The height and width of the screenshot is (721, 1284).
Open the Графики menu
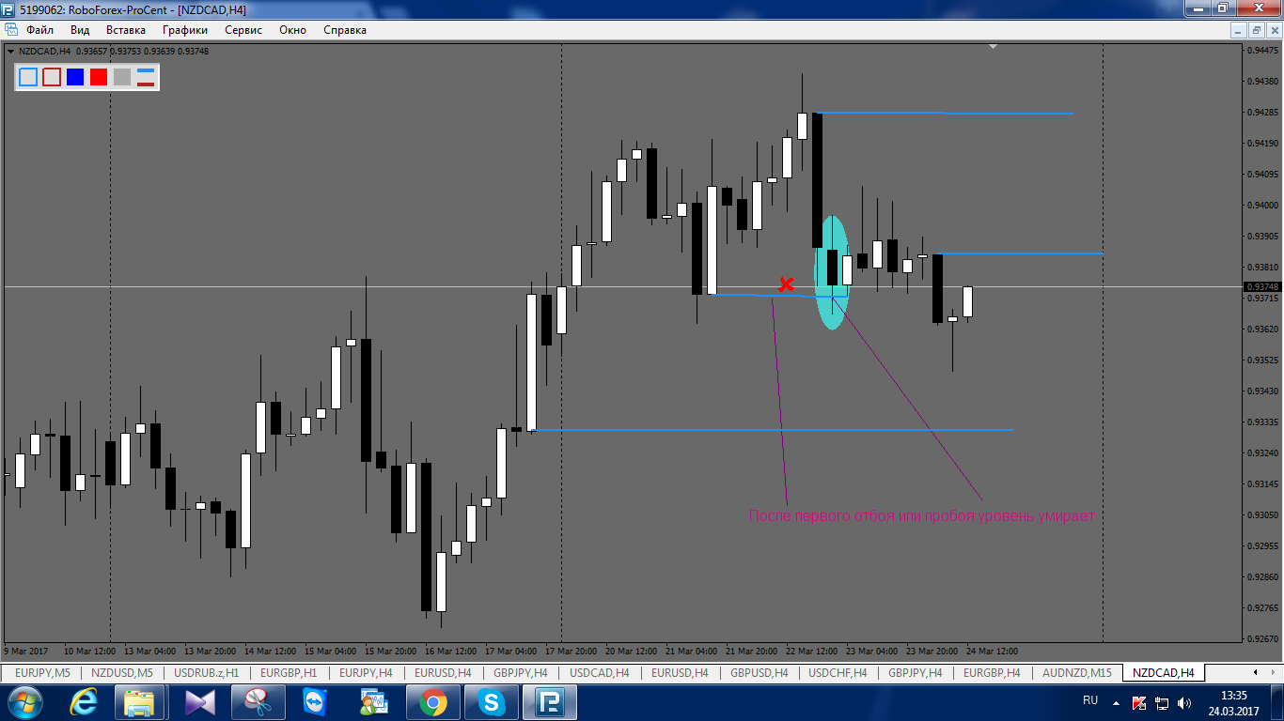(x=184, y=30)
